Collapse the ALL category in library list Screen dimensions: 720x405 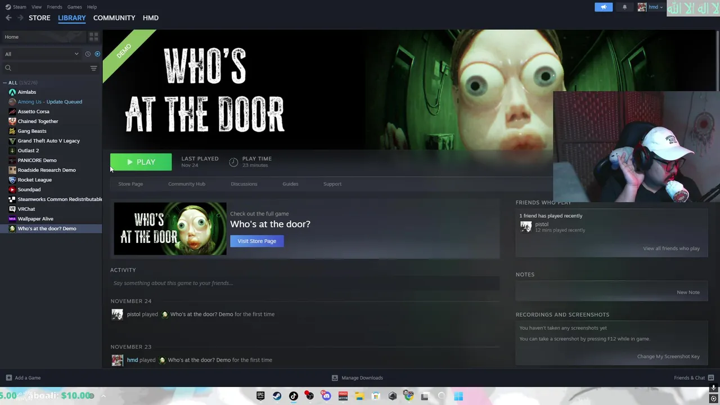pyautogui.click(x=6, y=83)
